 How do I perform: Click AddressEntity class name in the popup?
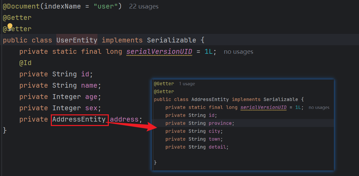[x=210, y=100]
